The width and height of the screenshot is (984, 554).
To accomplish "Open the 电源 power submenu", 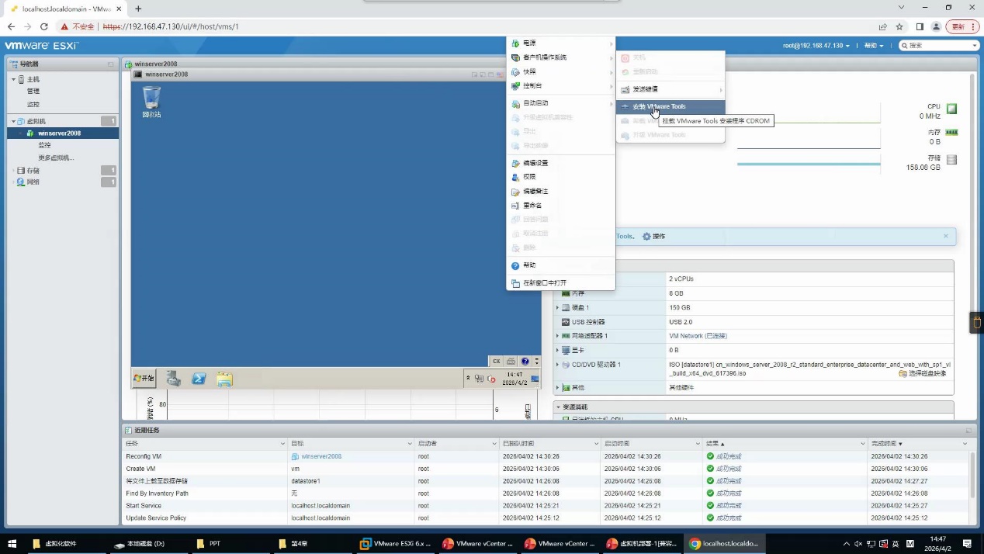I will click(x=560, y=43).
